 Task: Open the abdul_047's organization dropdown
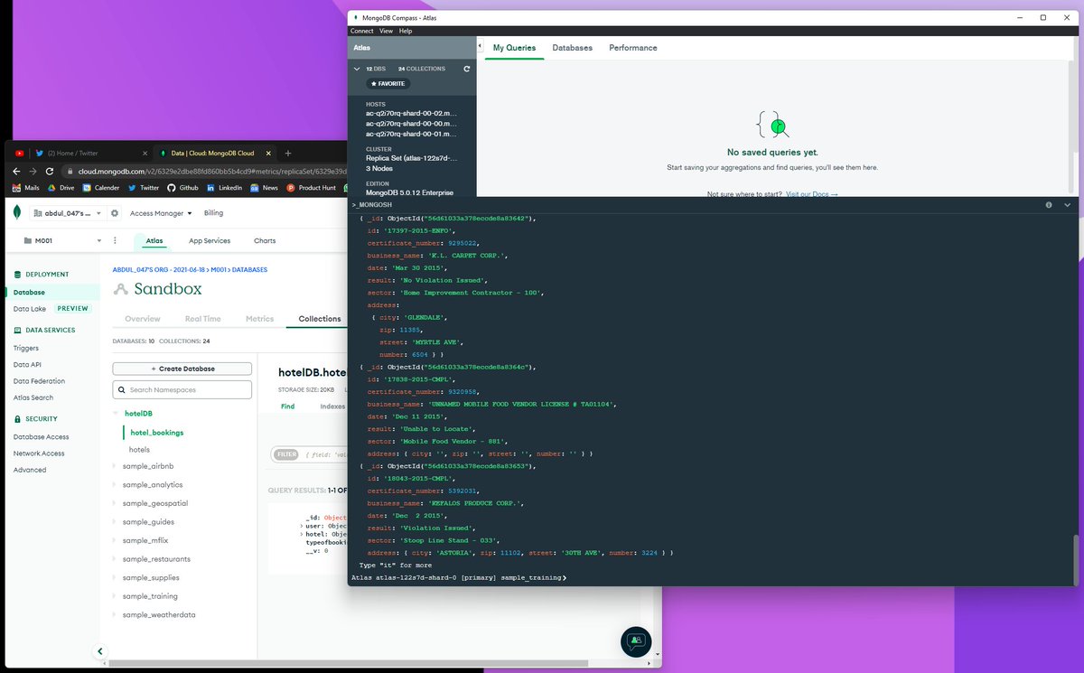tap(68, 213)
